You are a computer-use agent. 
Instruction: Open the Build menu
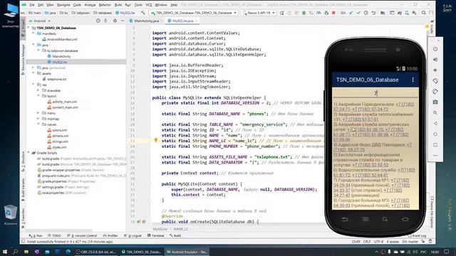[118, 5]
